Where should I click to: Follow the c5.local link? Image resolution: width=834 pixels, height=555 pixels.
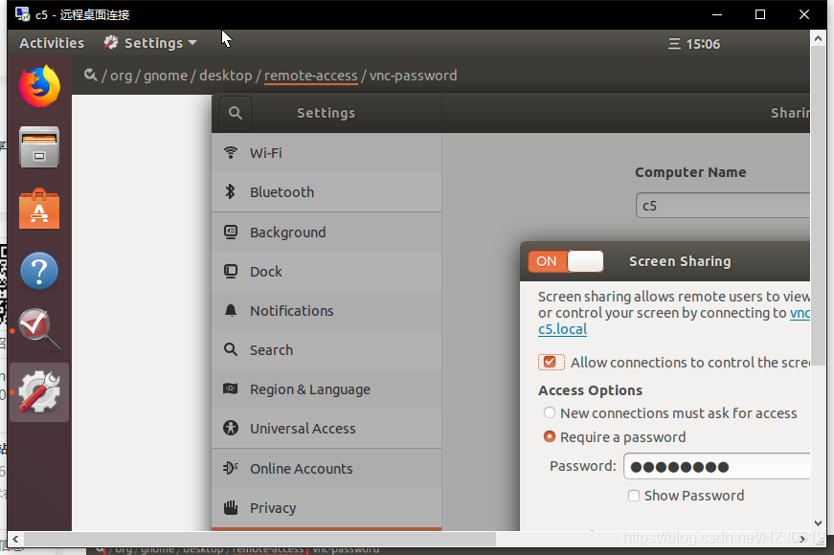[562, 329]
